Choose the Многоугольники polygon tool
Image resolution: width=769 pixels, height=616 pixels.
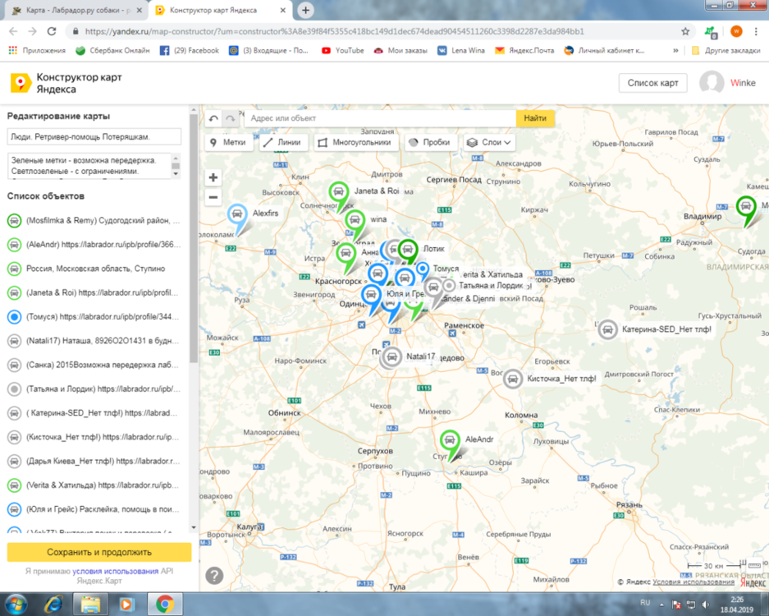pos(356,142)
